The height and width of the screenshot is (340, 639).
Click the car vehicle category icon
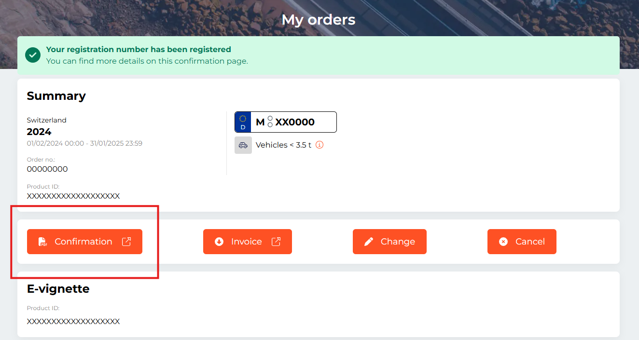243,145
